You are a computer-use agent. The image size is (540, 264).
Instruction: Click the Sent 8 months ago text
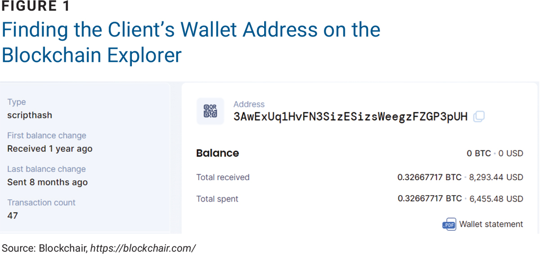[x=47, y=182]
